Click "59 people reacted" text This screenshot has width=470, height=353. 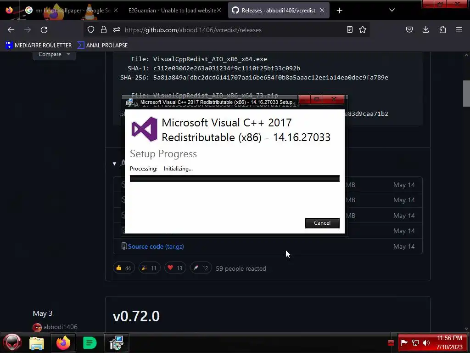[x=241, y=268]
